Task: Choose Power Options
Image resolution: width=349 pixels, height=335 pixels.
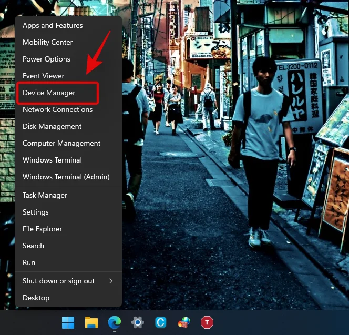Action: pyautogui.click(x=46, y=59)
